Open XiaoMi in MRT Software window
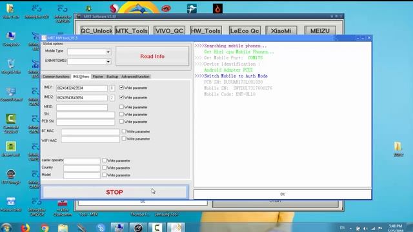413x232 pixels. (x=281, y=31)
